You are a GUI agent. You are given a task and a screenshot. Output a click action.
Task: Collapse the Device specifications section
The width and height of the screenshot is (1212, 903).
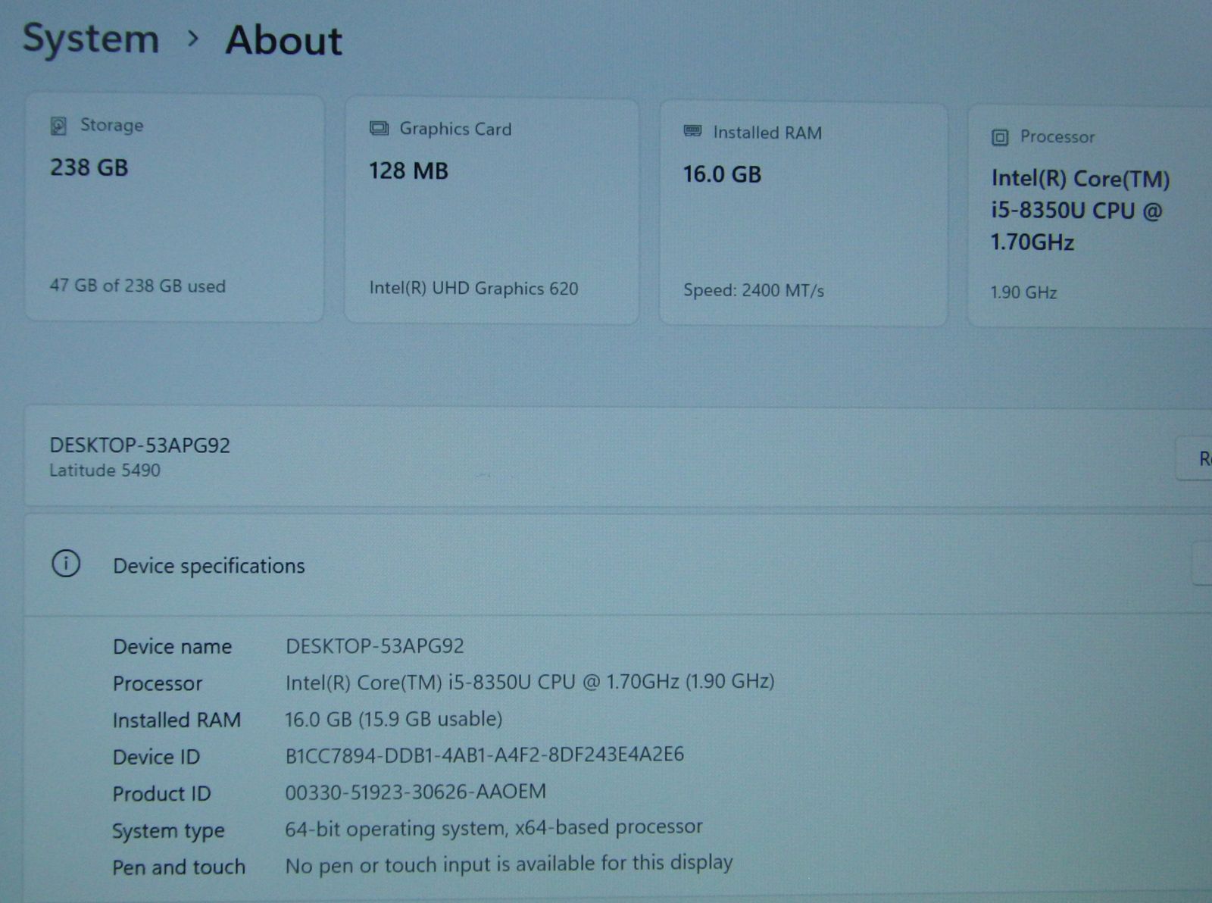click(1203, 564)
